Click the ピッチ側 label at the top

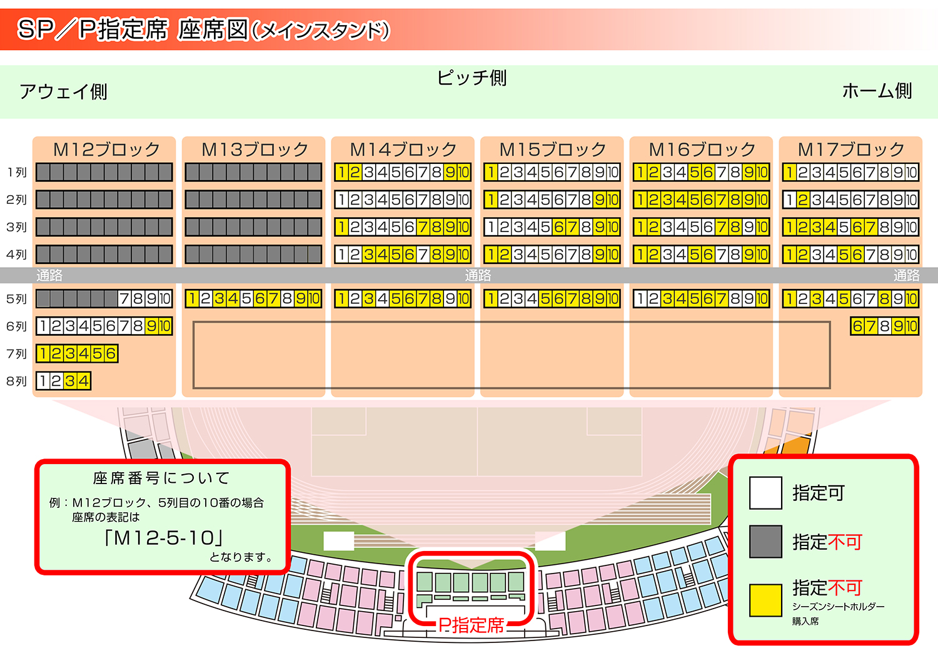click(472, 78)
